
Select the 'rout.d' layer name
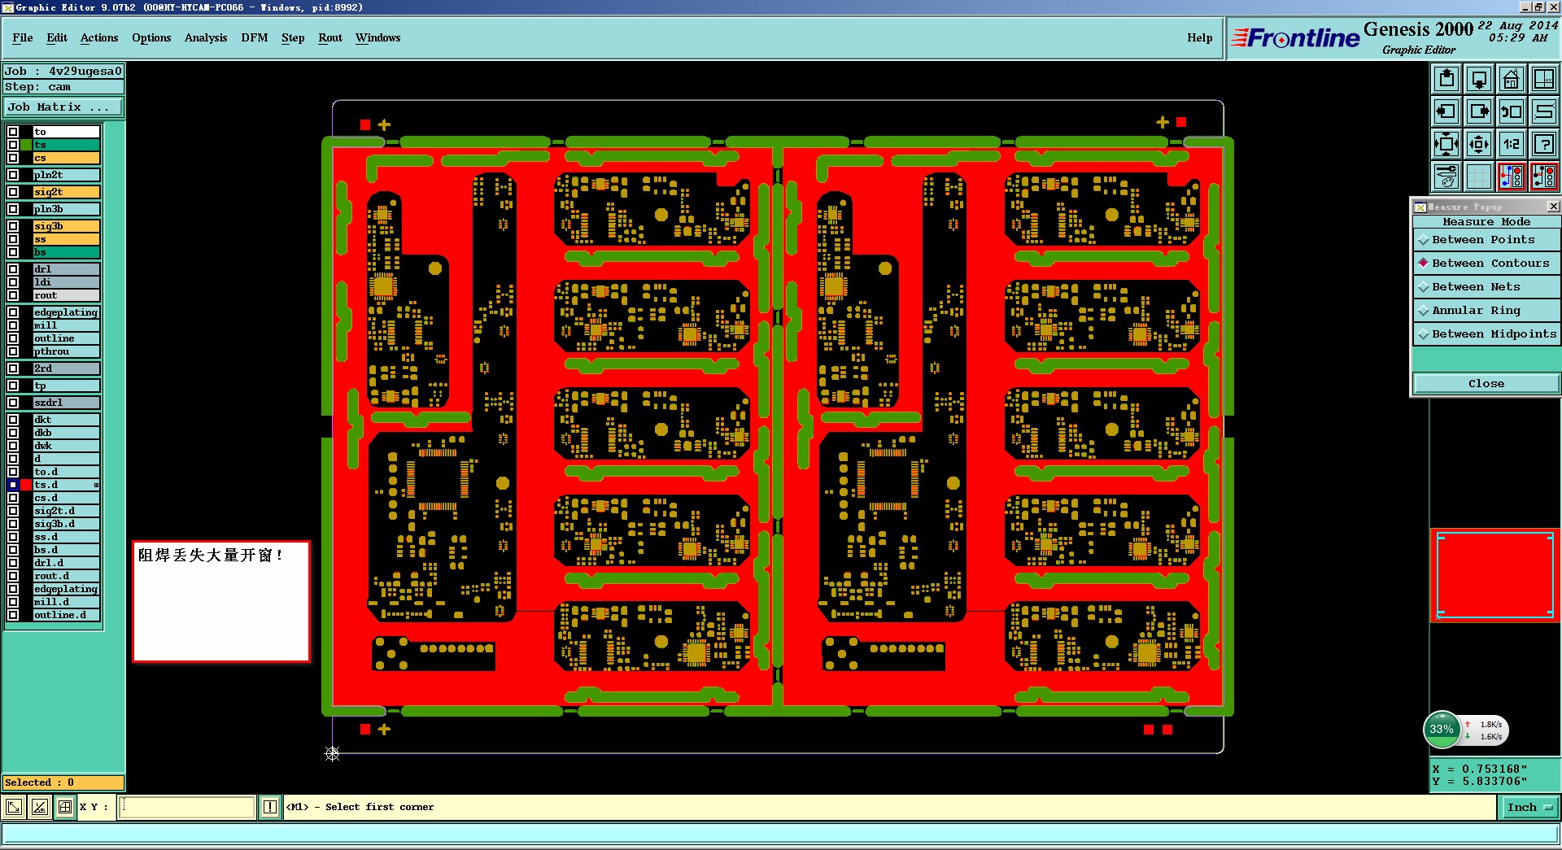pos(66,576)
